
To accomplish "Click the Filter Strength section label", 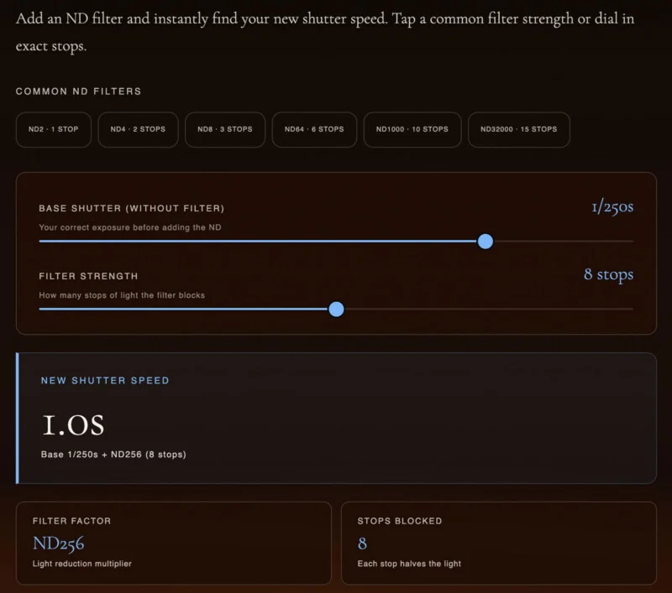I will (x=88, y=276).
